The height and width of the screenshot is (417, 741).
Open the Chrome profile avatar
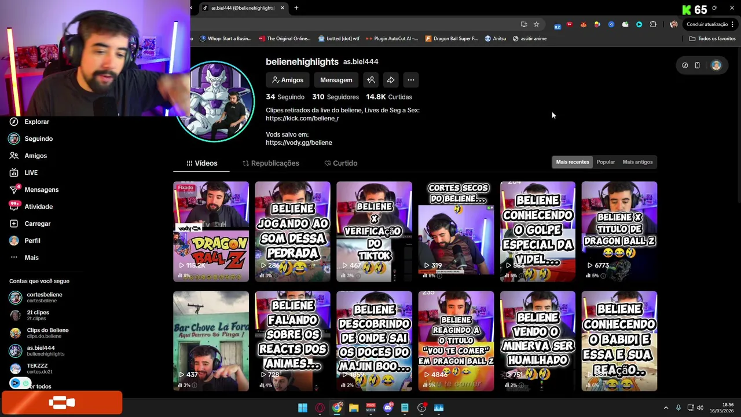point(673,24)
